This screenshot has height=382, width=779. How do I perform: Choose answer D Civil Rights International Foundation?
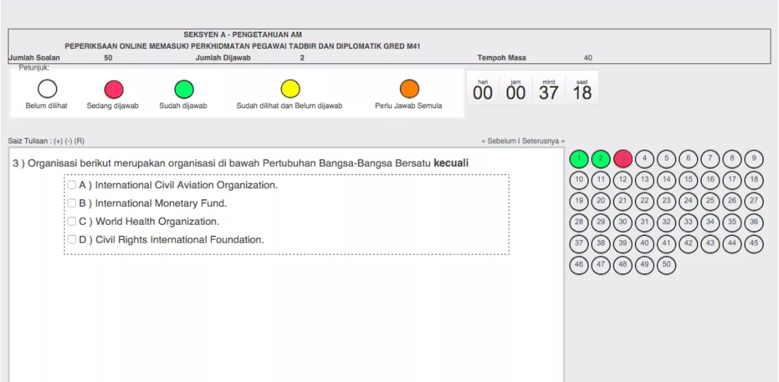coord(72,240)
